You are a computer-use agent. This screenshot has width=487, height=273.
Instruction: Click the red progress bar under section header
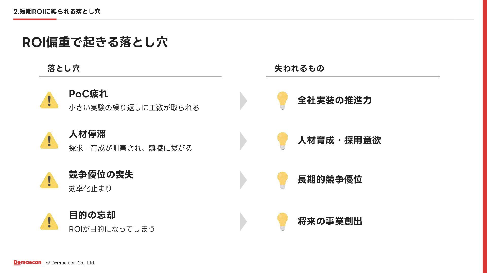coord(35,19)
